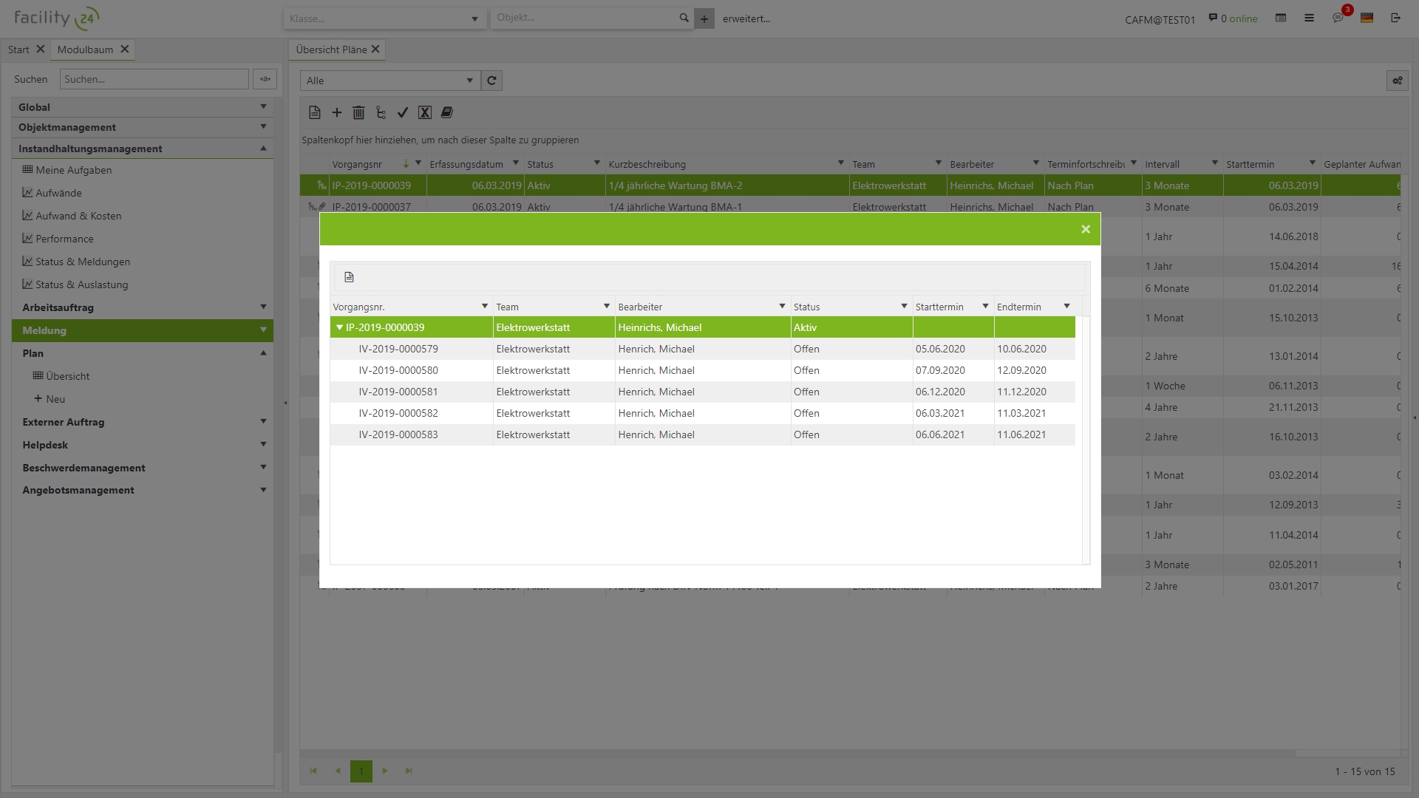The image size is (1419, 798).
Task: Click the document icon in dialog toolbar
Action: pyautogui.click(x=350, y=277)
